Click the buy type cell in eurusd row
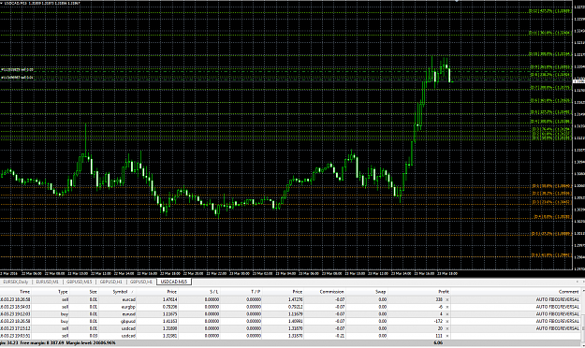585x348 pixels. point(65,314)
